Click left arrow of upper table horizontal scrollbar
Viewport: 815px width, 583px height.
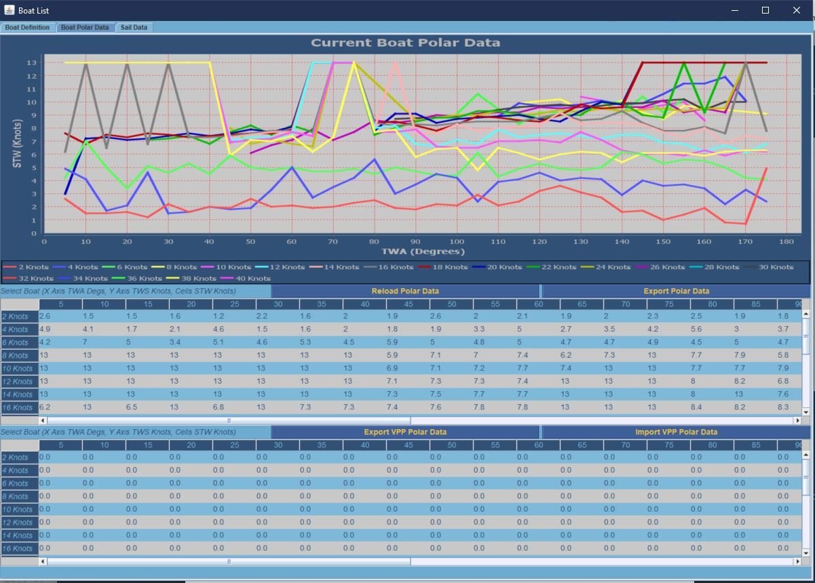point(43,420)
